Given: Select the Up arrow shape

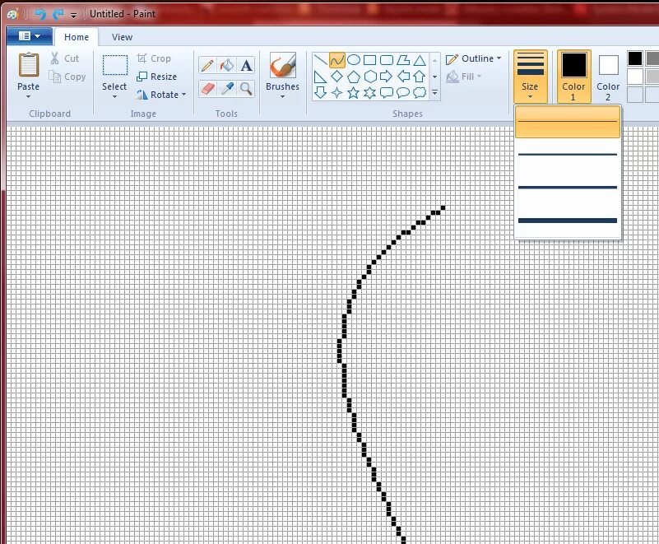Looking at the screenshot, I should [420, 77].
